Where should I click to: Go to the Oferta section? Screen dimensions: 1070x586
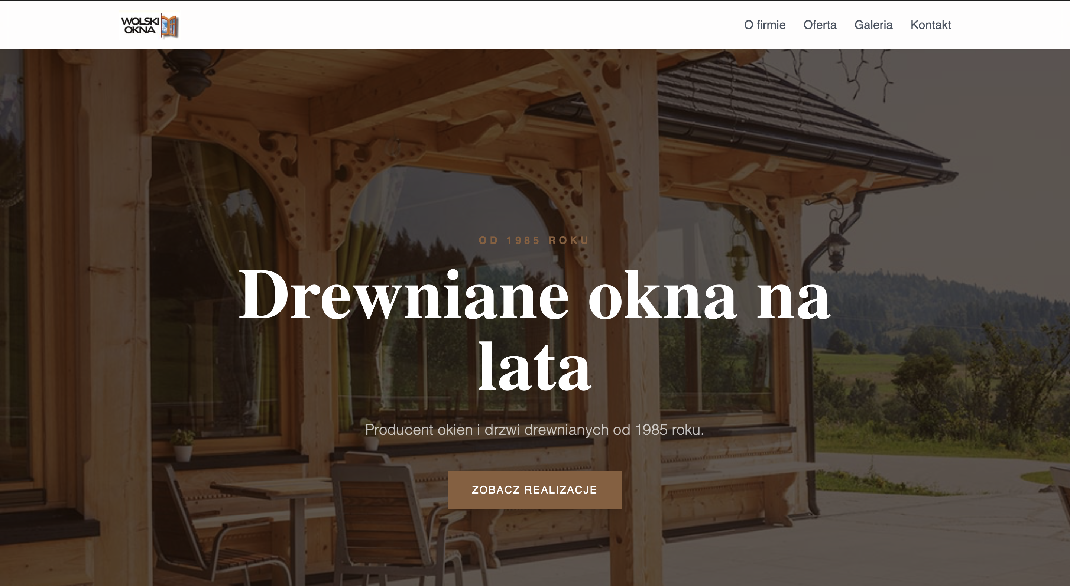point(820,25)
